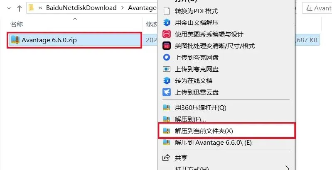Select 解压到(F)... menu entry
Viewport: 332px width, 170px height.
(x=226, y=119)
